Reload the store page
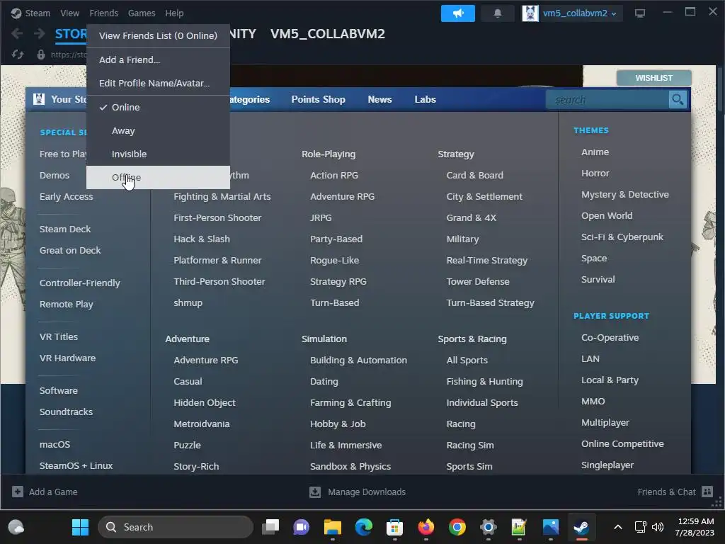 (x=18, y=55)
